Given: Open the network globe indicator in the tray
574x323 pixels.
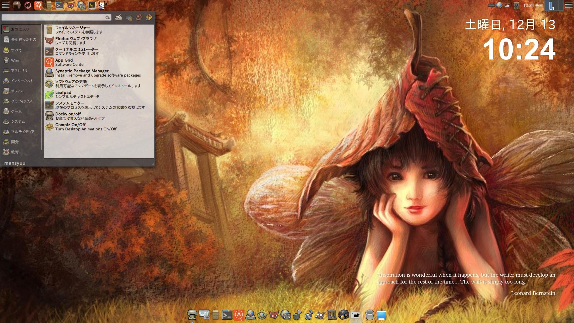Looking at the screenshot, I should pos(499,5).
